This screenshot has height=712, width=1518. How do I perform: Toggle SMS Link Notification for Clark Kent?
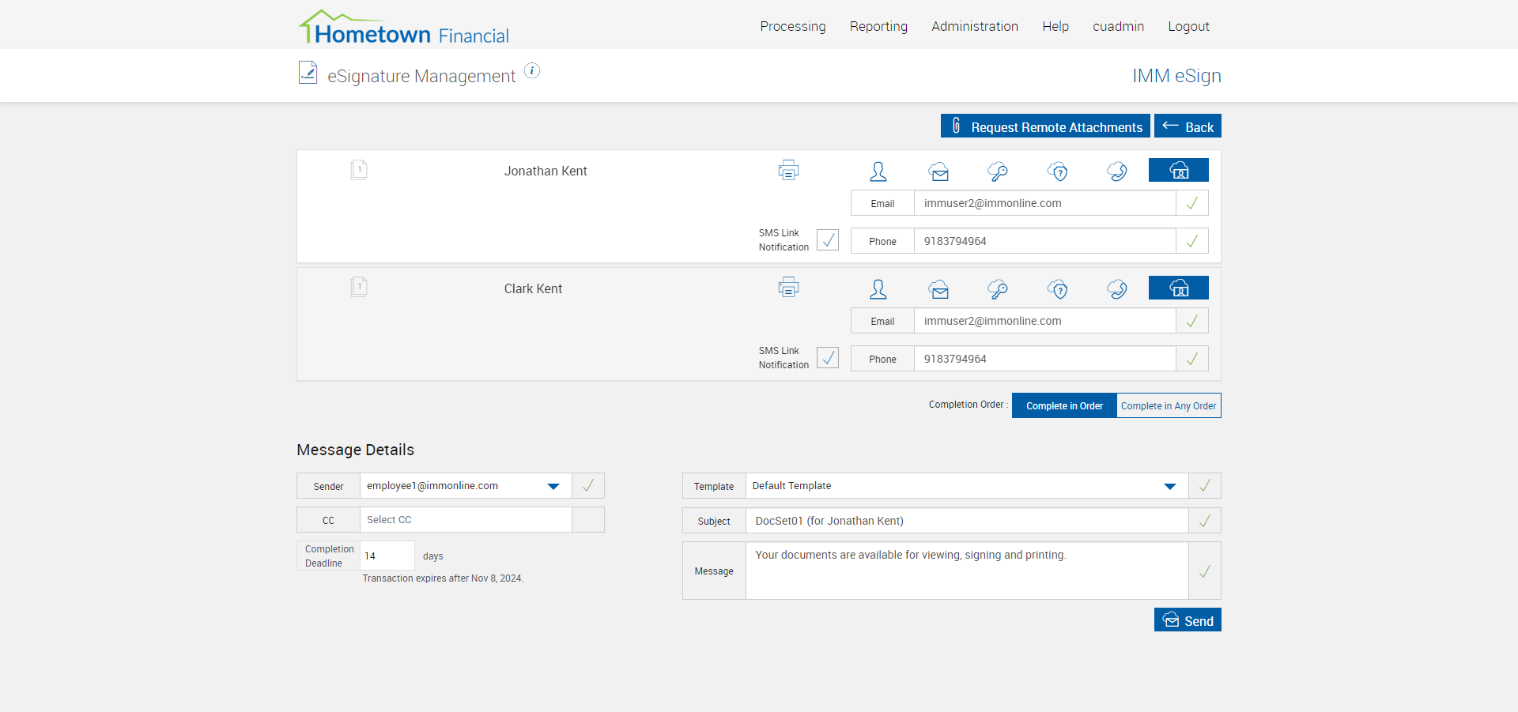pyautogui.click(x=828, y=358)
